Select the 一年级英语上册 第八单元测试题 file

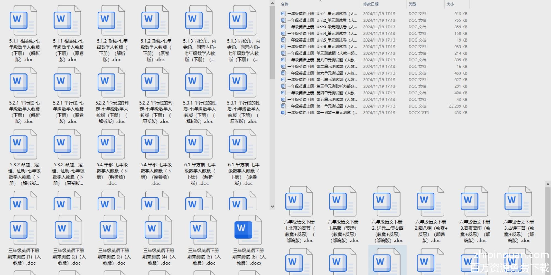[374, 60]
